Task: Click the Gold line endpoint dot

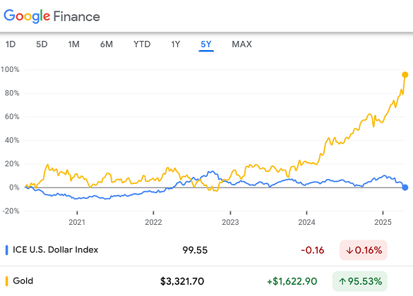Action: 405,75
